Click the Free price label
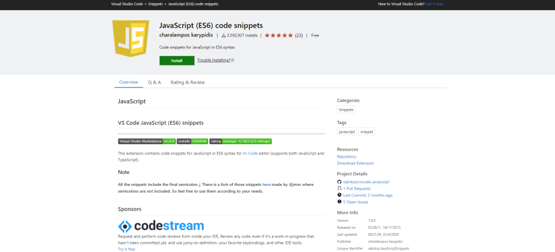The image size is (555, 252). (x=315, y=35)
